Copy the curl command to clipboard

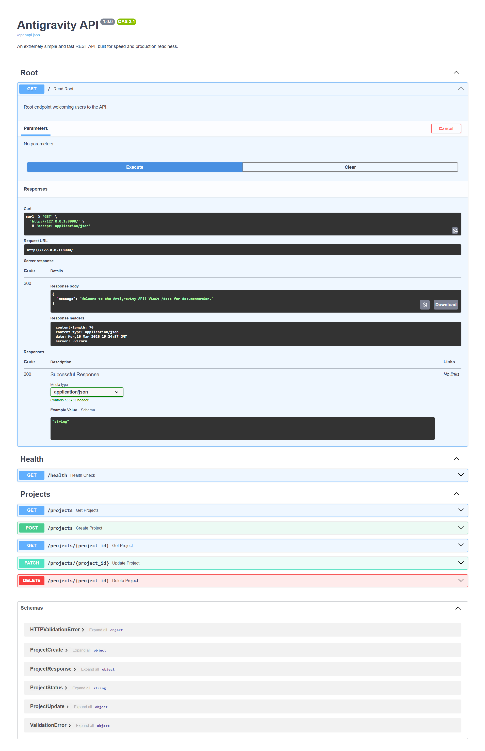(x=455, y=231)
